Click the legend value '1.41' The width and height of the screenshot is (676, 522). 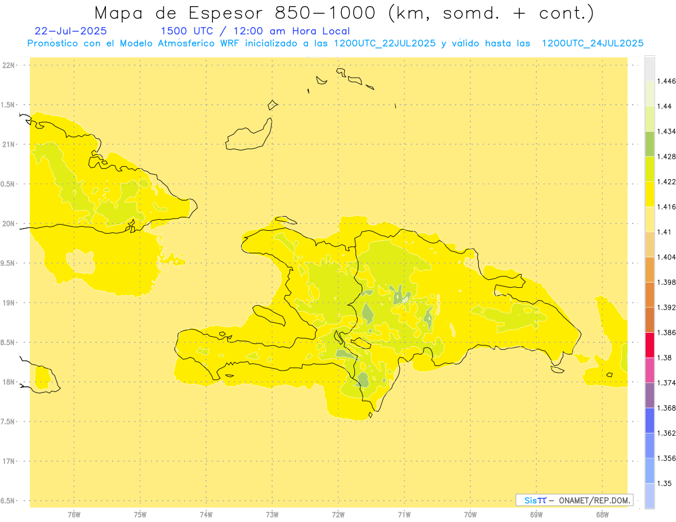click(x=664, y=232)
